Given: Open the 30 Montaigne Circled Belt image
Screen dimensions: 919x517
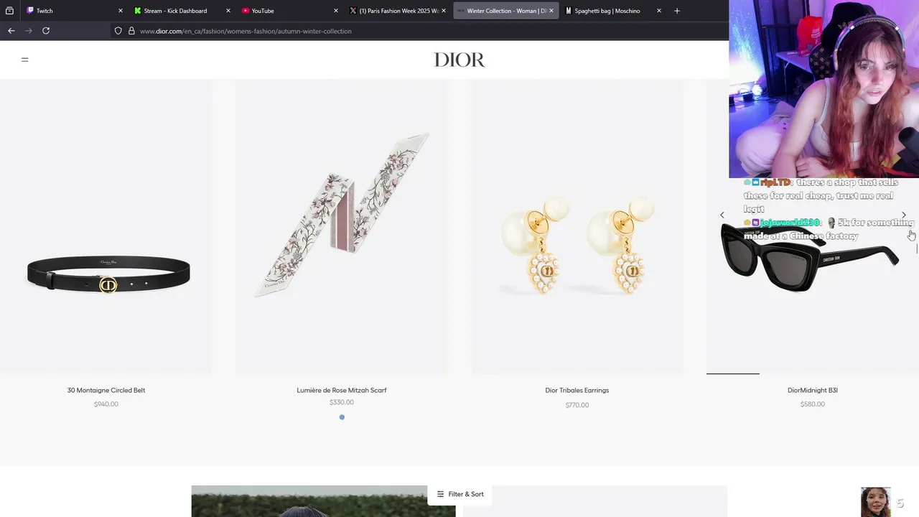Looking at the screenshot, I should [x=106, y=226].
